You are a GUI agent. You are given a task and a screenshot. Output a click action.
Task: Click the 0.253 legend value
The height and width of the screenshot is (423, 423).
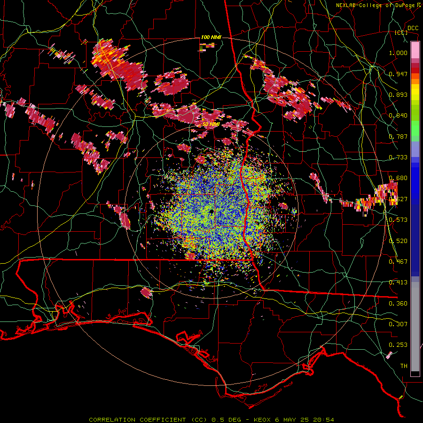[x=398, y=345]
